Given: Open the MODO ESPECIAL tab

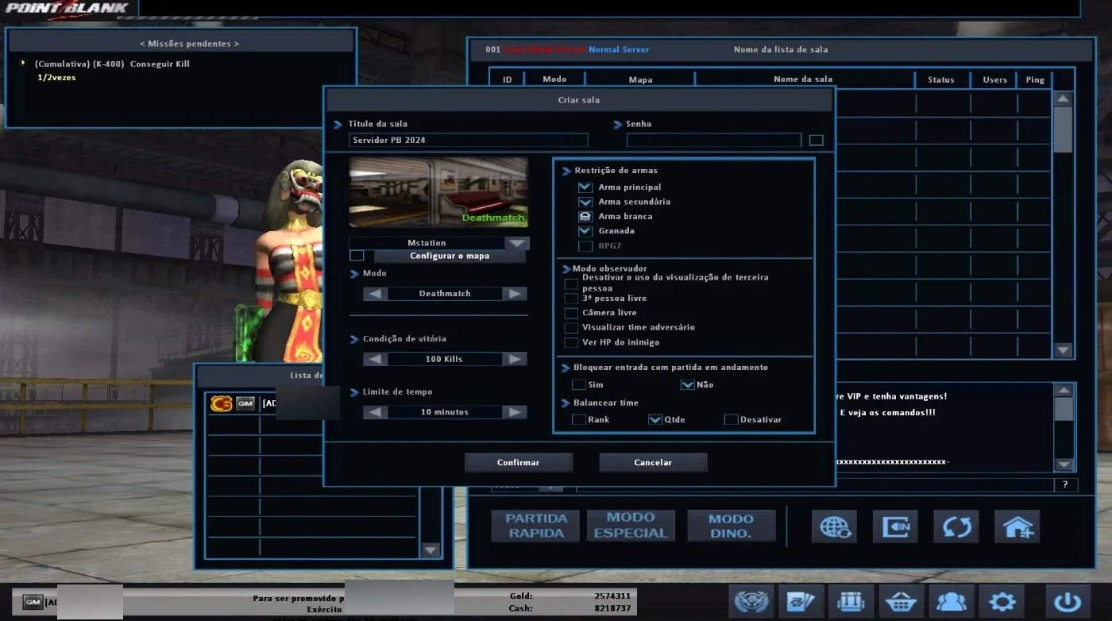Looking at the screenshot, I should (631, 526).
